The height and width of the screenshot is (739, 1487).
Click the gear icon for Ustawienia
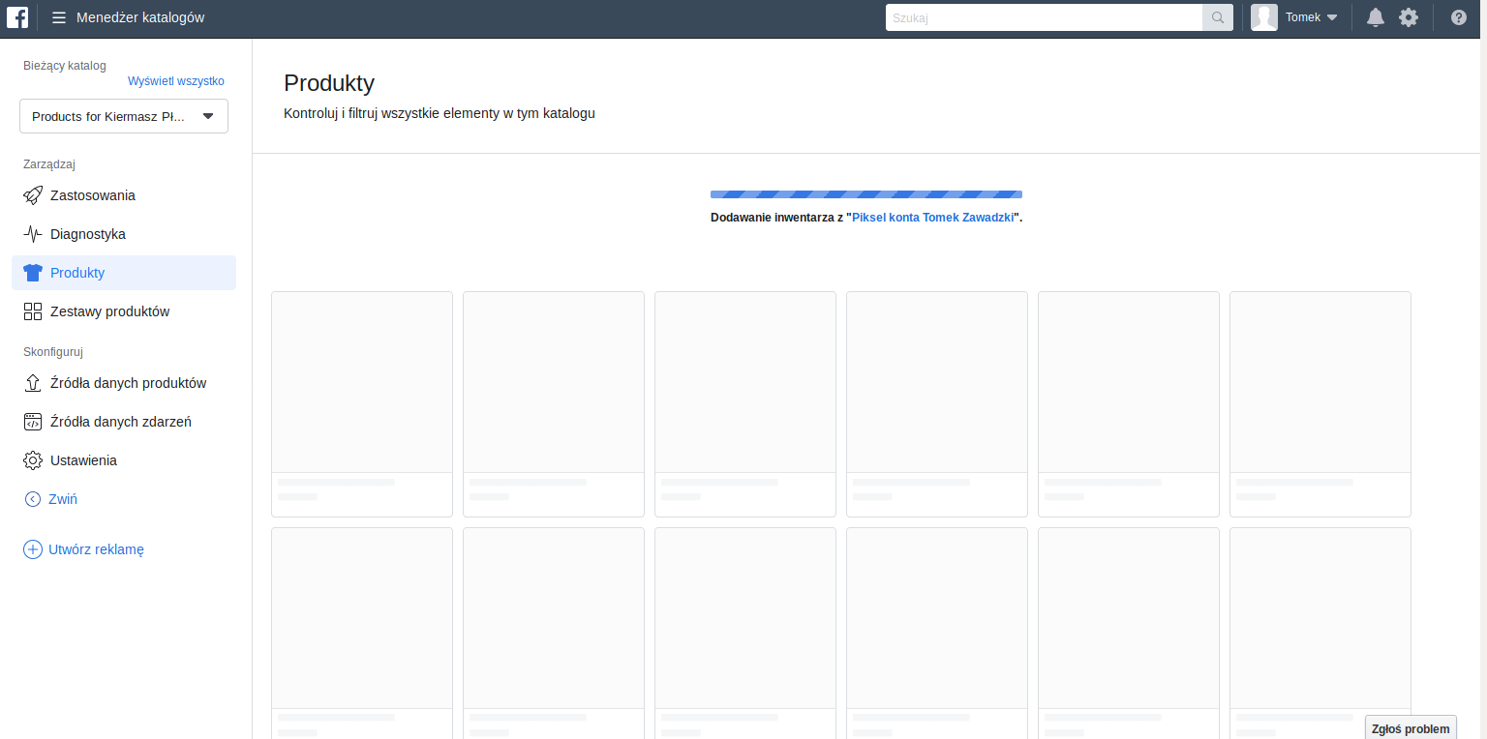click(x=33, y=460)
